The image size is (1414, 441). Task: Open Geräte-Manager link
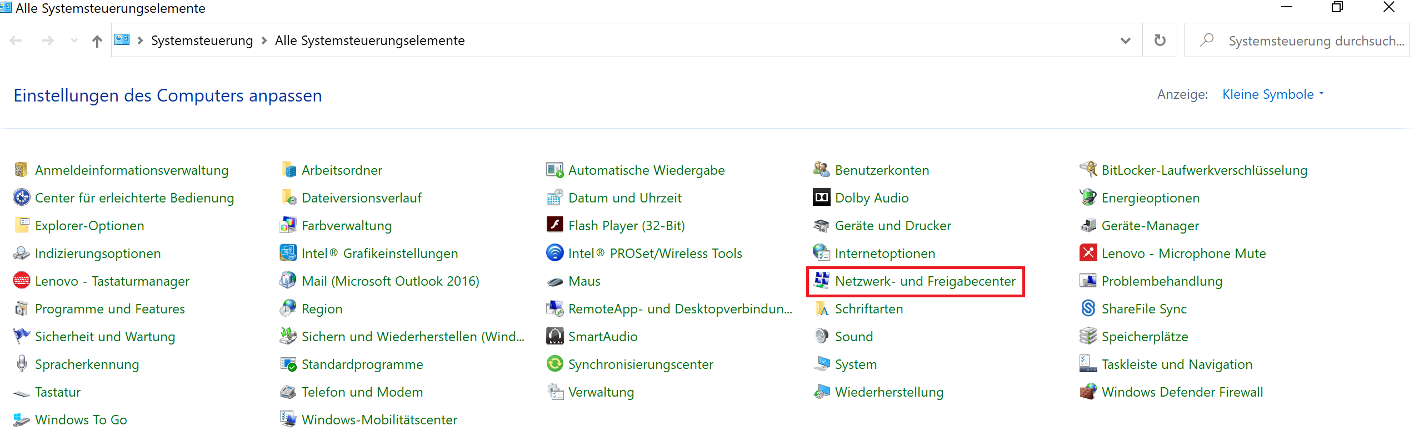coord(1150,226)
